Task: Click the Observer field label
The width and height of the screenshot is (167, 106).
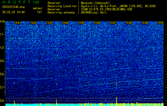Action: pos(54,3)
